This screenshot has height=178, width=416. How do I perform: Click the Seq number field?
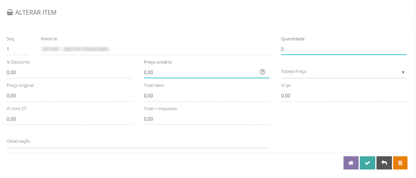(18, 49)
